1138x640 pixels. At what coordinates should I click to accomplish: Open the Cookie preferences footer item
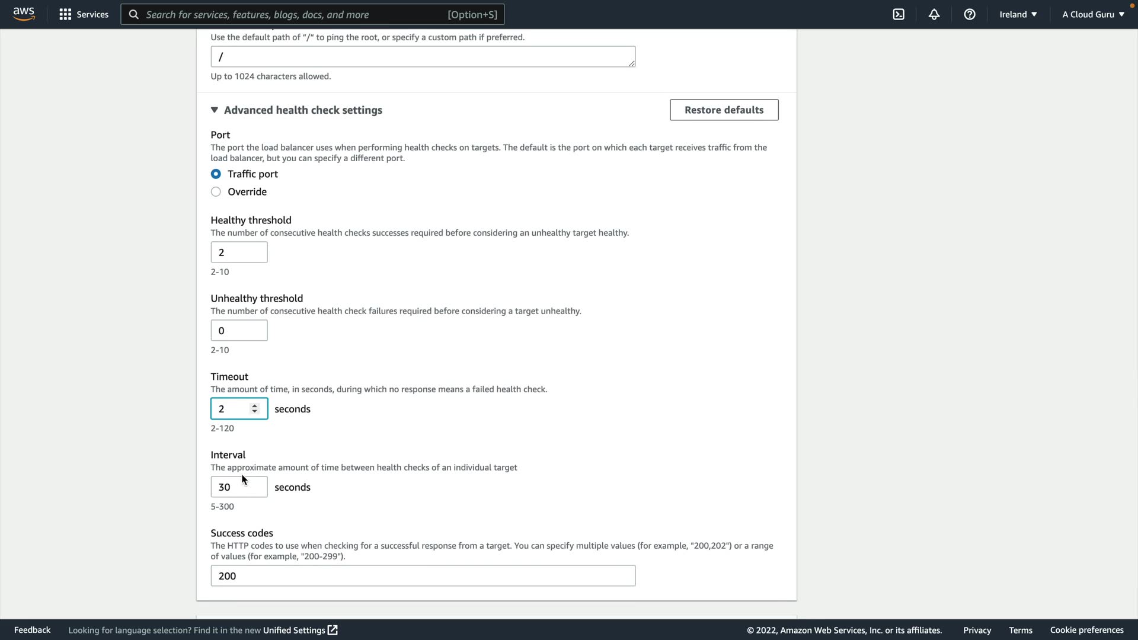tap(1086, 630)
